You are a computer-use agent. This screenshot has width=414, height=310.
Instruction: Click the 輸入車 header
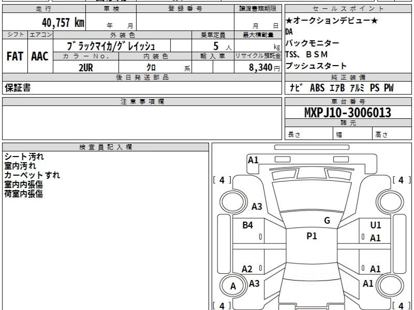(x=213, y=56)
